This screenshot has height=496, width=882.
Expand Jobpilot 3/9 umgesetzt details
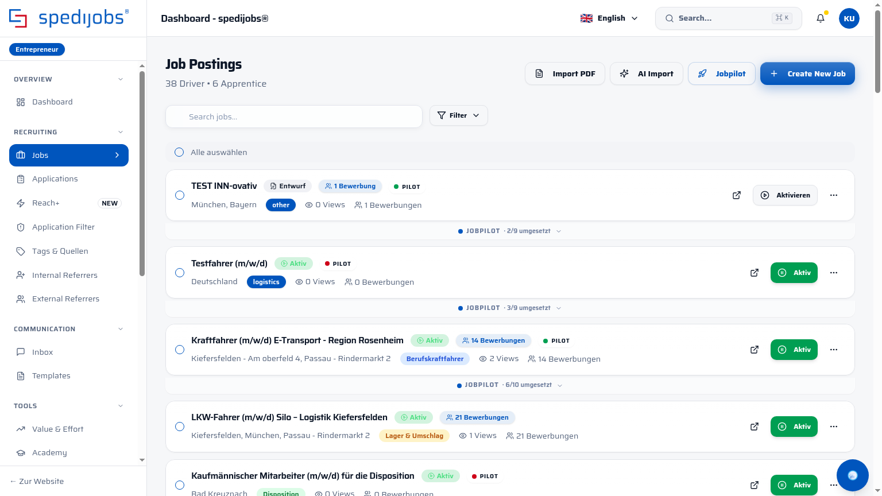(x=510, y=308)
